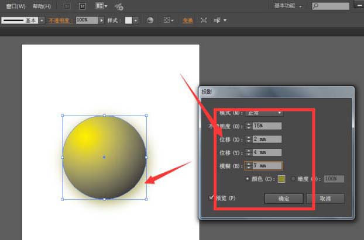The height and width of the screenshot is (240, 364).
Task: Click the 位移 (X) 2 mm field
Action: tap(267, 139)
